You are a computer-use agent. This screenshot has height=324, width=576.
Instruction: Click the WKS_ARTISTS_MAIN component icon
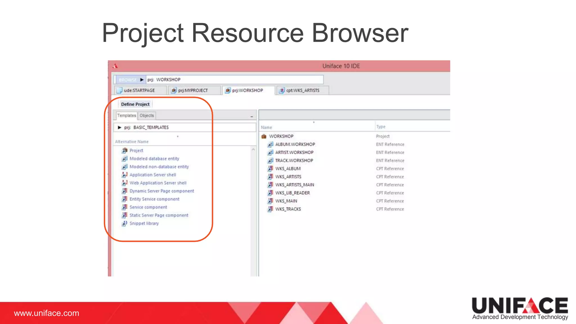click(x=270, y=185)
